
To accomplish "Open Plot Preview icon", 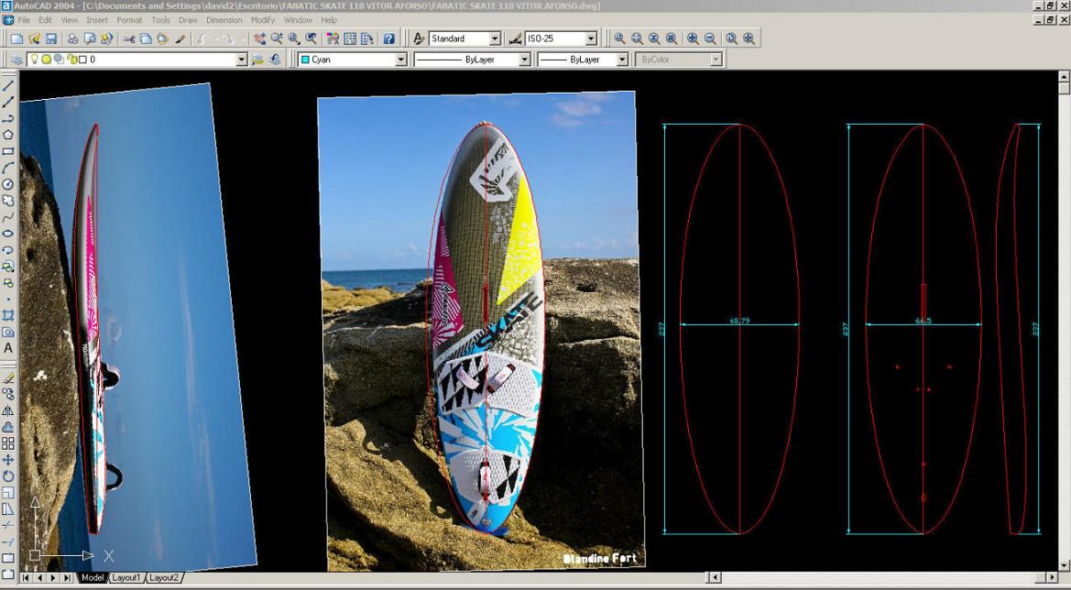I will tap(90, 38).
